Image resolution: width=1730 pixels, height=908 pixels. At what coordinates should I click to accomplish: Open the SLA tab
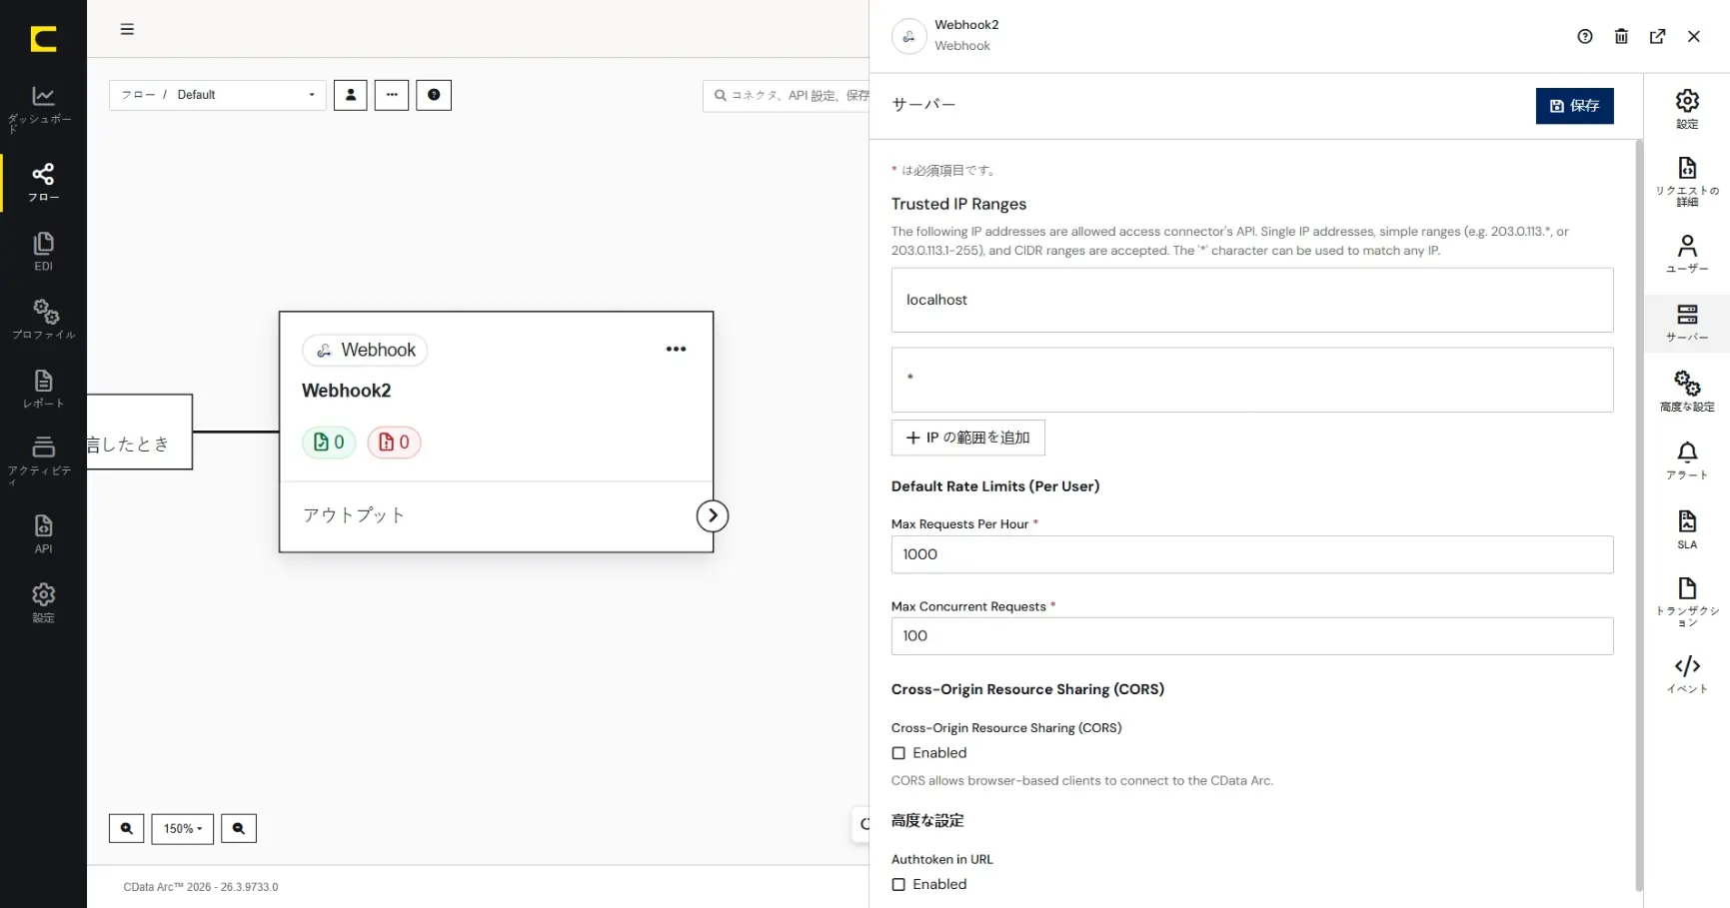pyautogui.click(x=1687, y=529)
